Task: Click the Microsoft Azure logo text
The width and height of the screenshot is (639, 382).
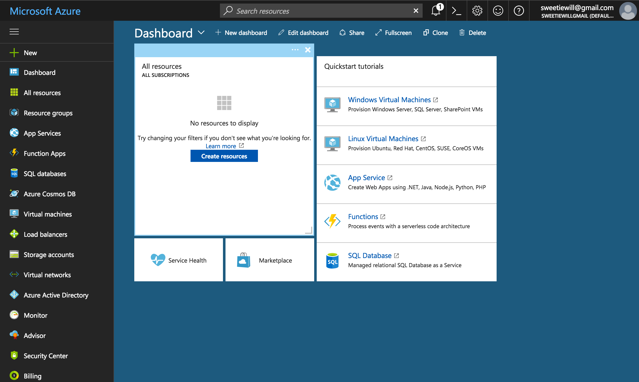Action: click(45, 11)
